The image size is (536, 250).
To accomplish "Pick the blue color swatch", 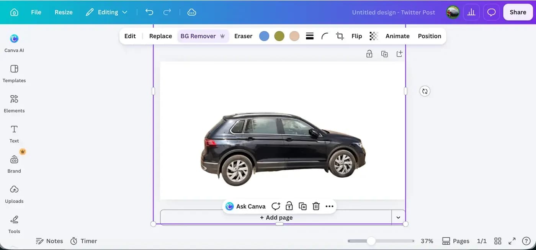I will click(264, 36).
